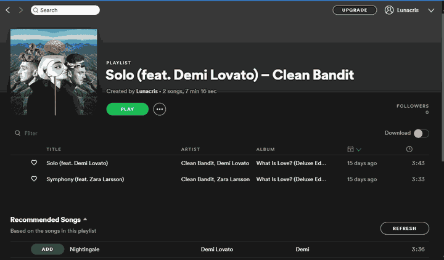444x260 pixels.
Task: Click the filter magnifier icon
Action: [17, 133]
